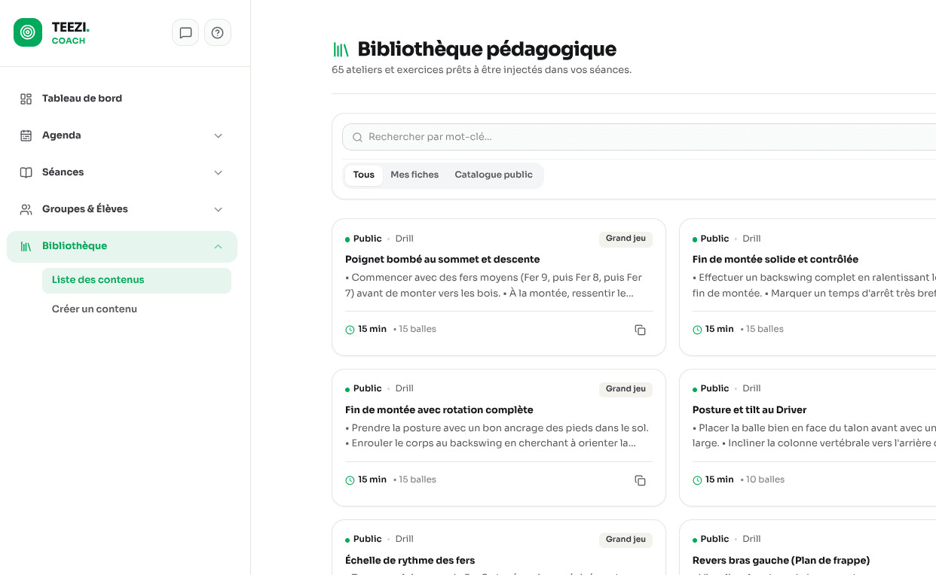The height and width of the screenshot is (575, 936).
Task: Click description text of Poignet bombé card
Action: (x=494, y=285)
